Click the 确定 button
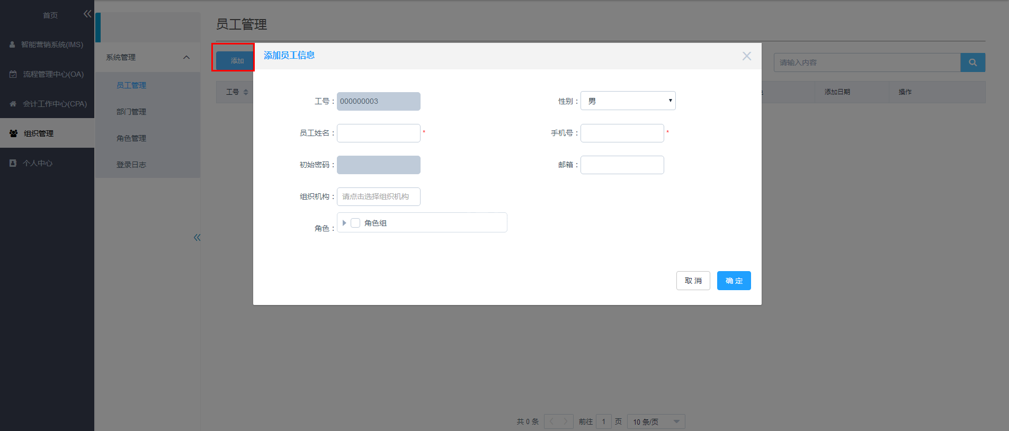The image size is (1009, 431). point(734,281)
